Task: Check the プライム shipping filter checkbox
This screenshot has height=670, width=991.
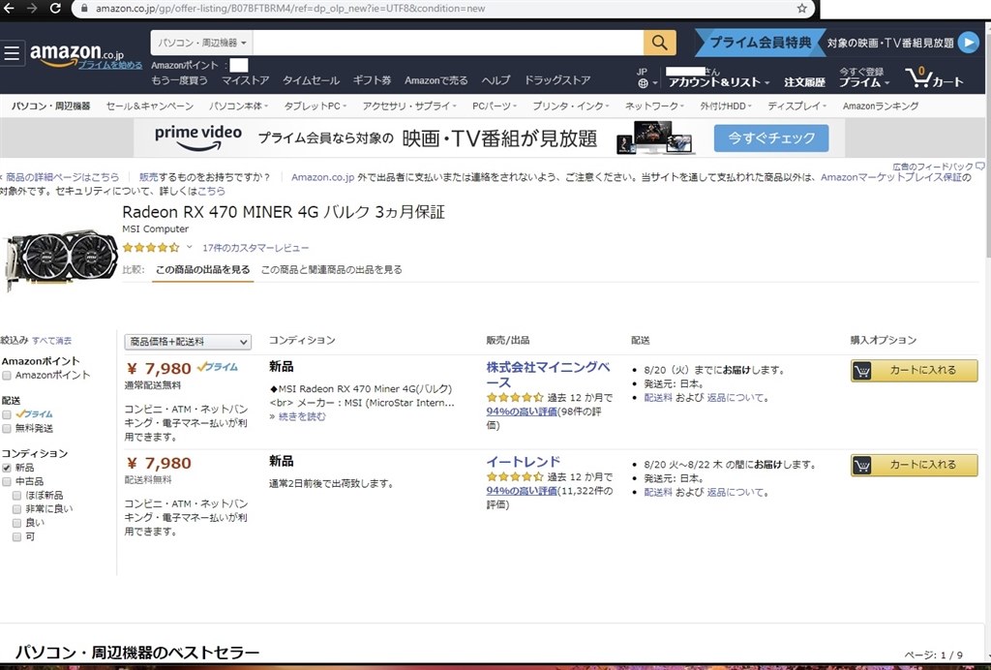Action: (x=7, y=414)
